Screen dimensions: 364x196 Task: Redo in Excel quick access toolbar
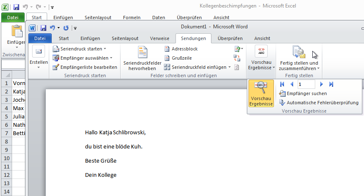(38, 7)
